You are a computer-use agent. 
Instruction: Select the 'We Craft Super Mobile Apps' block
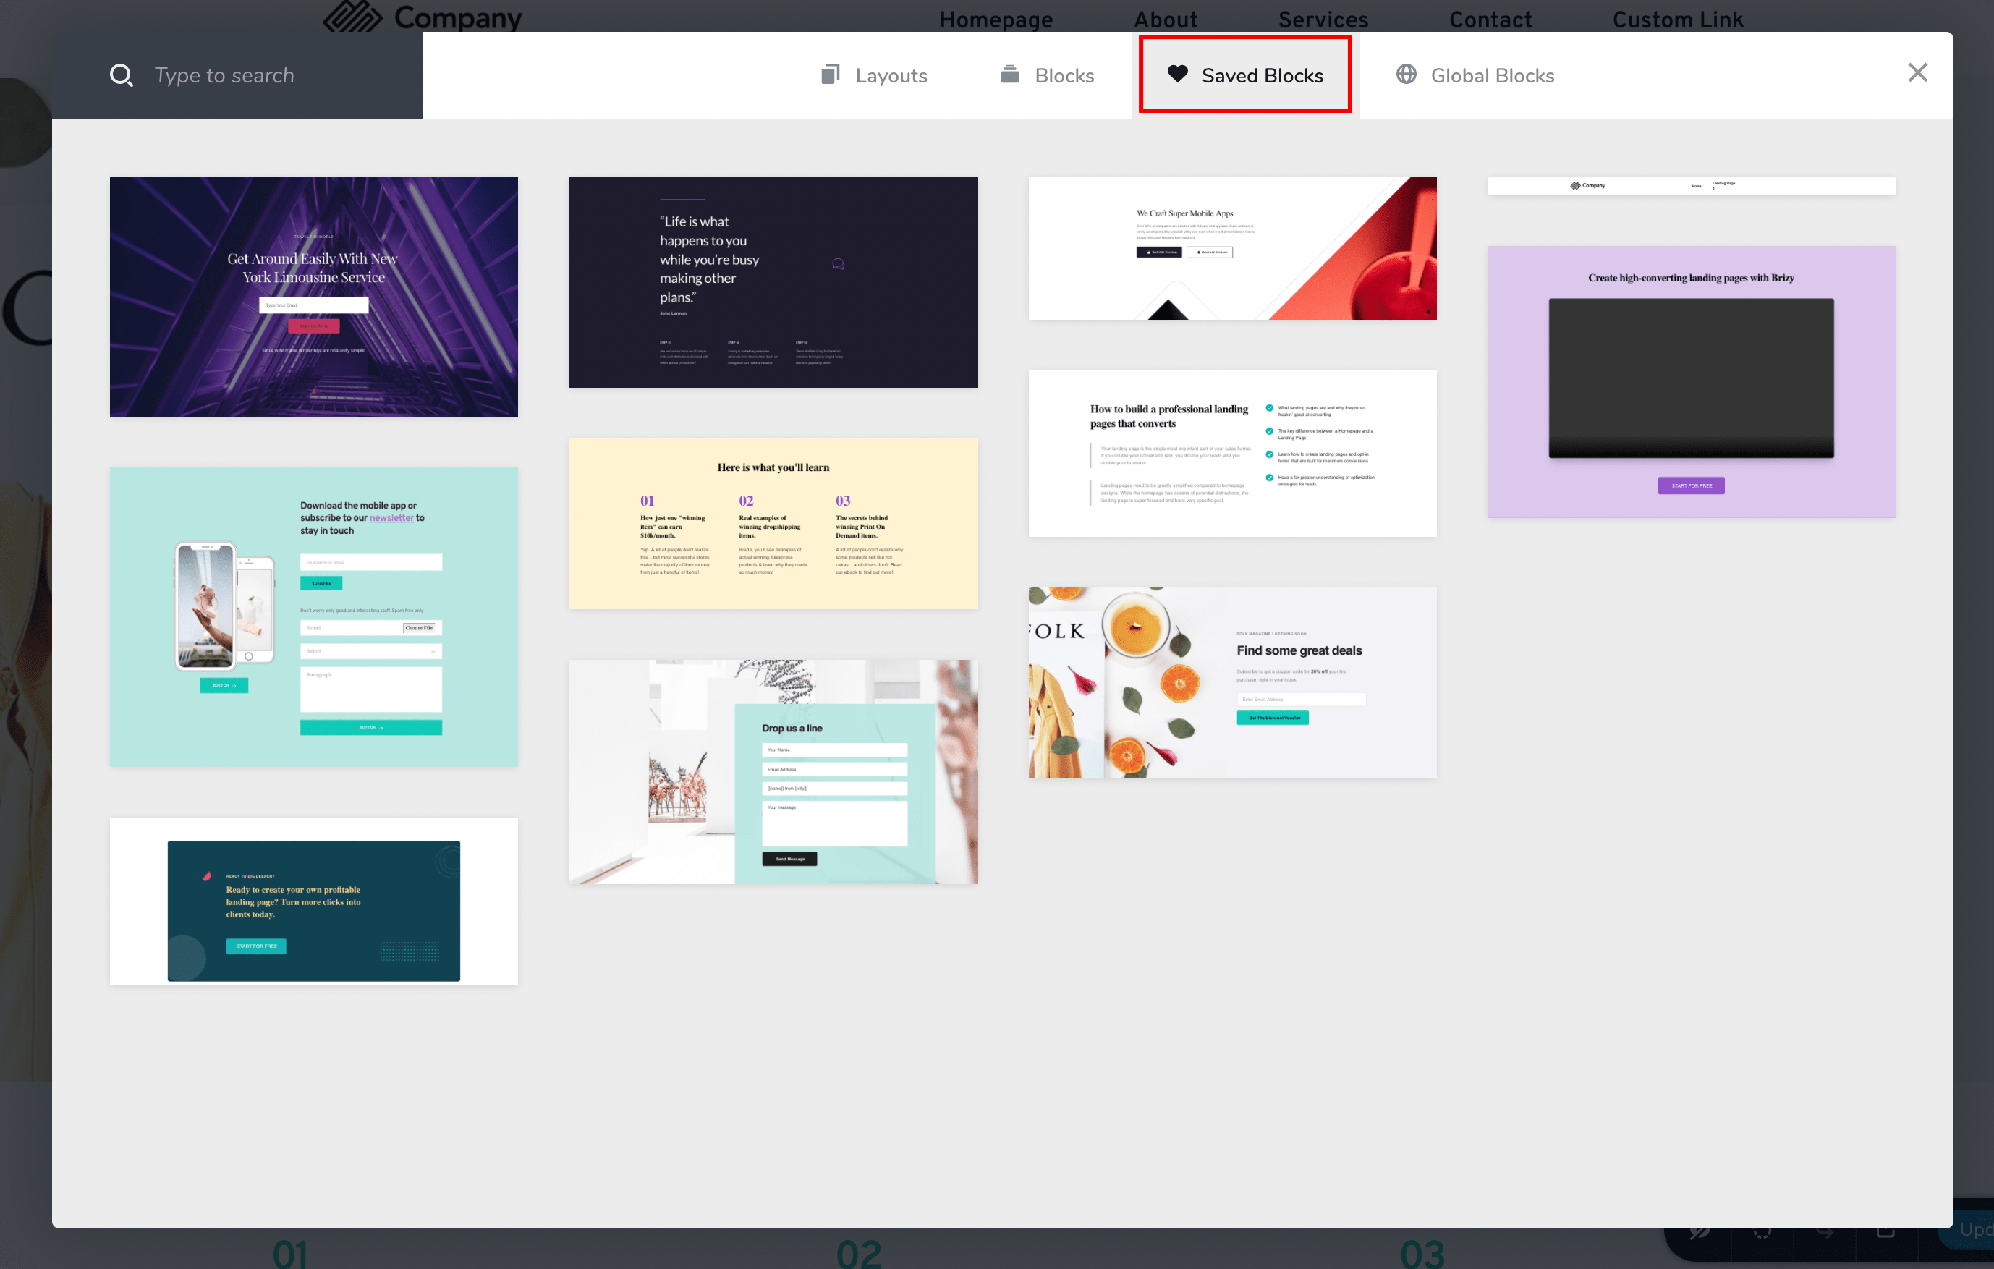tap(1232, 248)
